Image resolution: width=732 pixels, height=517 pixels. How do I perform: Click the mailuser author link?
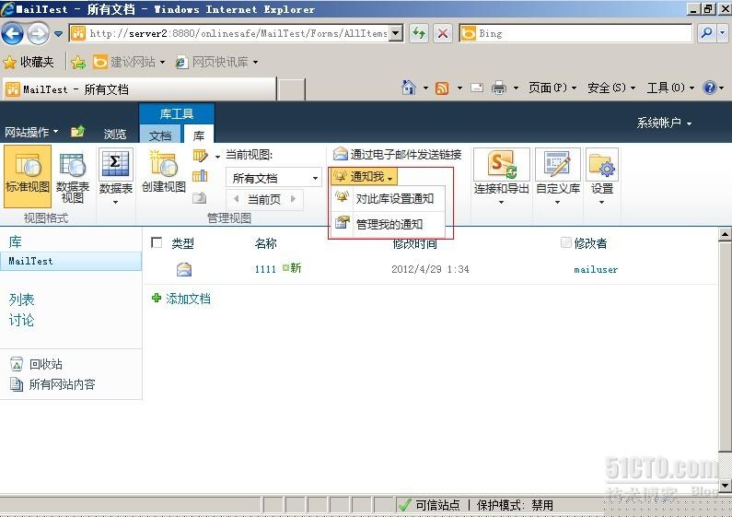596,269
